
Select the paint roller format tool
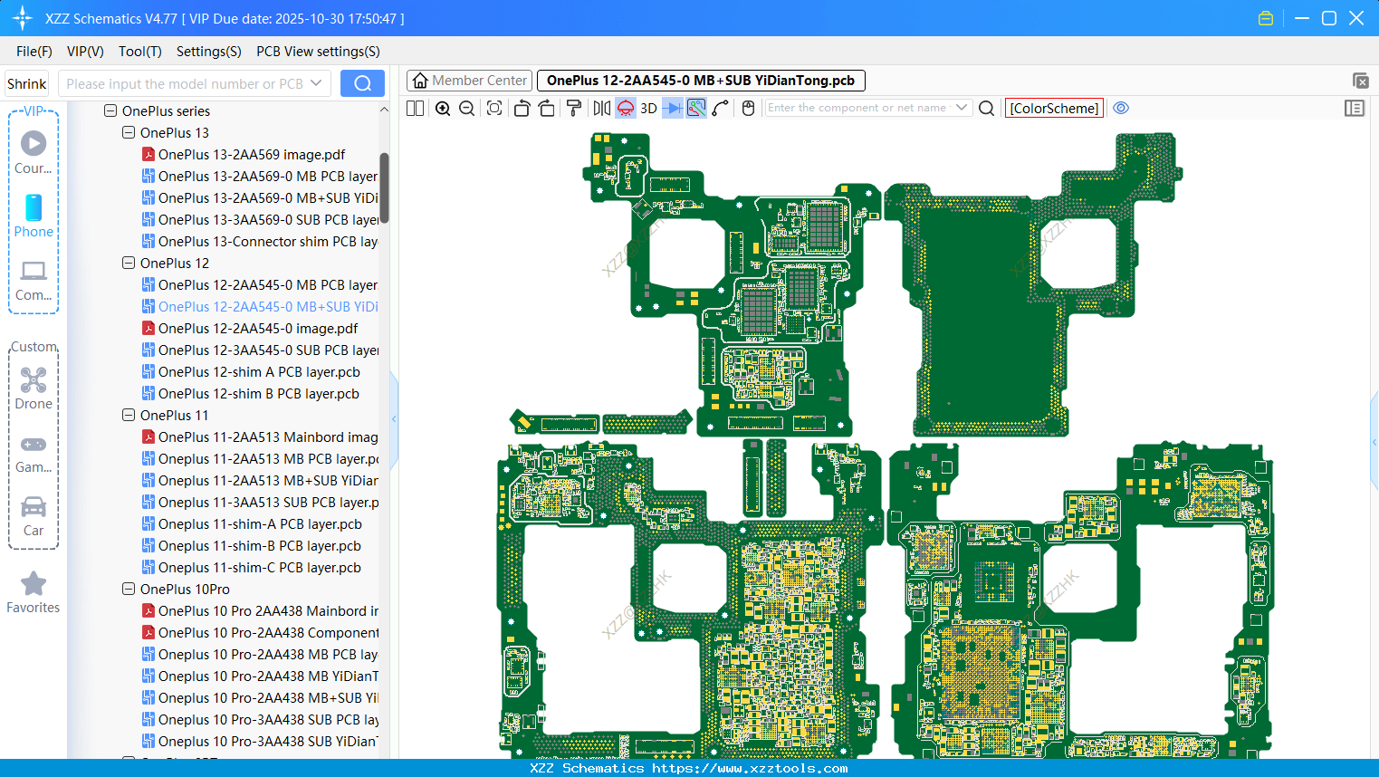point(574,109)
